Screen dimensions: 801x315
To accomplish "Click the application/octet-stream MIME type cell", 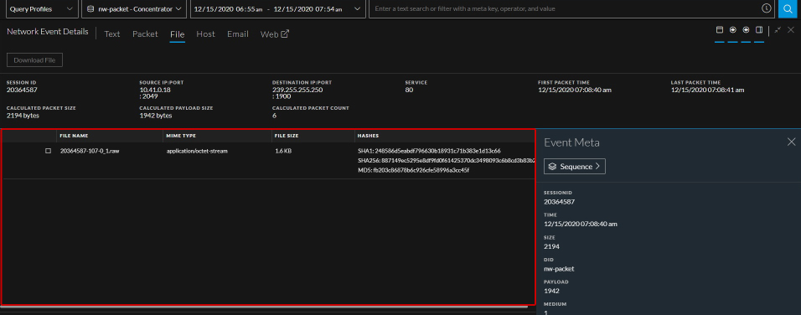I will (x=197, y=151).
